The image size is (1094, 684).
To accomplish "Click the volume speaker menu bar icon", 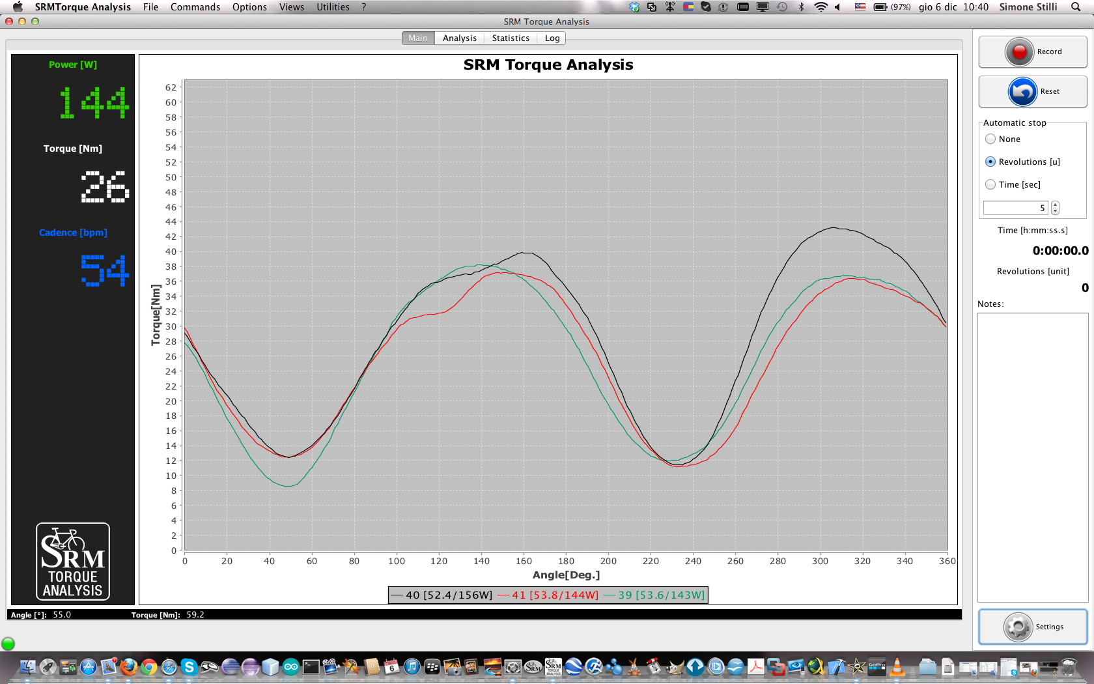I will [x=838, y=7].
